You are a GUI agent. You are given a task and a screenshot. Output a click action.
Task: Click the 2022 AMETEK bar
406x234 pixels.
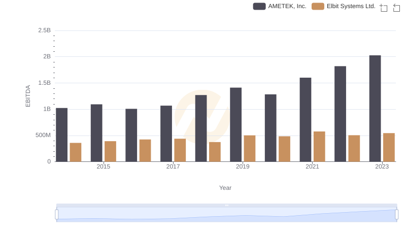point(340,114)
